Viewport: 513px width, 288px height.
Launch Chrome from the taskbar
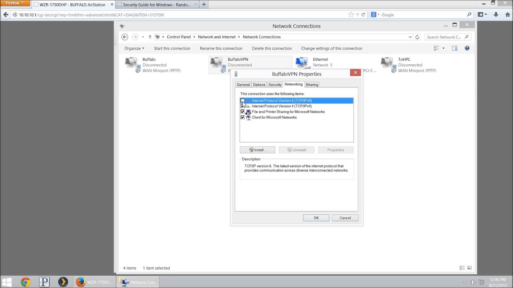(25, 282)
